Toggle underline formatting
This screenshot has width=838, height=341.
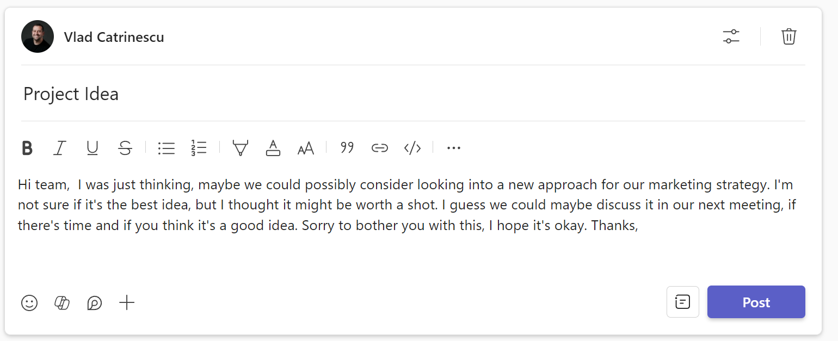coord(93,148)
